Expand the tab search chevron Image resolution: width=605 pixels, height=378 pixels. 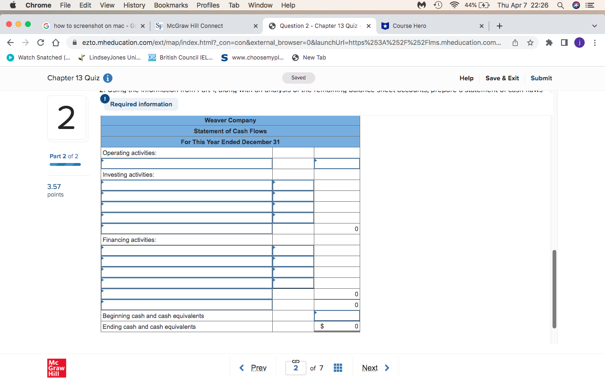(x=594, y=26)
